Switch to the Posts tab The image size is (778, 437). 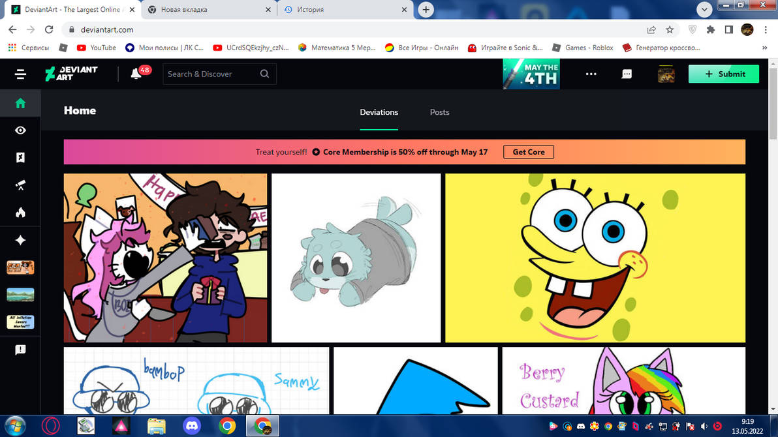point(439,112)
